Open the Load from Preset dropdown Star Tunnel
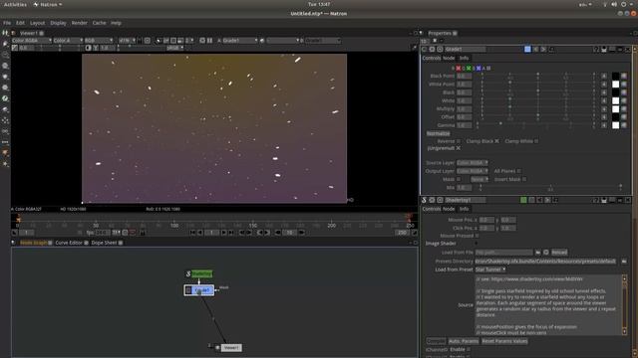 point(490,269)
